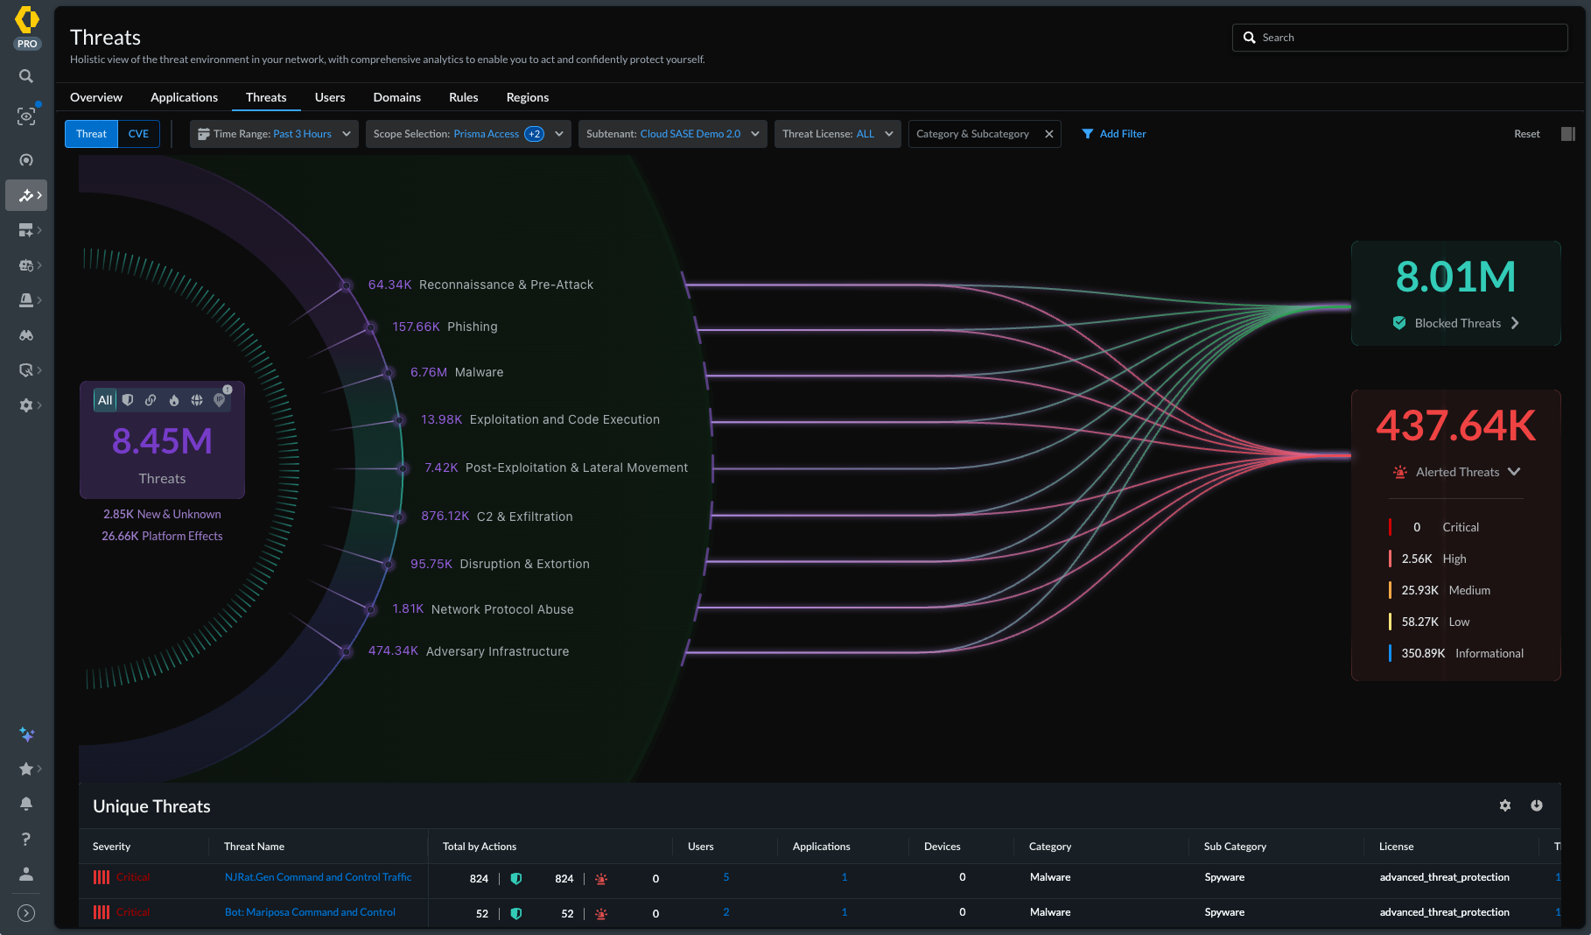Open the Time Range dropdown
Screen dimensions: 1591x935
[274, 134]
